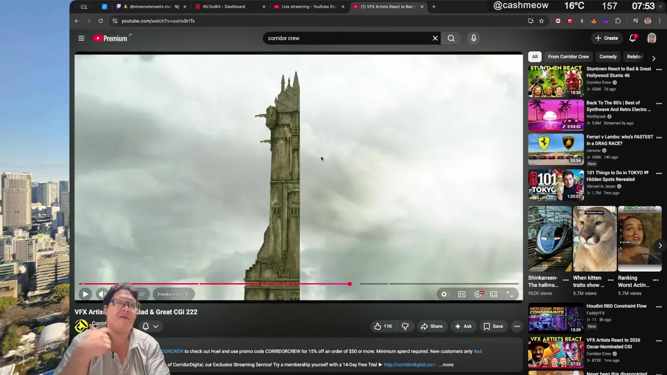Open options for Stuntmen React video
Image resolution: width=667 pixels, height=375 pixels.
[659, 69]
